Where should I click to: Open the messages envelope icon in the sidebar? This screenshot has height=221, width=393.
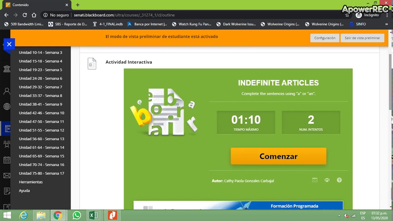(x=7, y=176)
